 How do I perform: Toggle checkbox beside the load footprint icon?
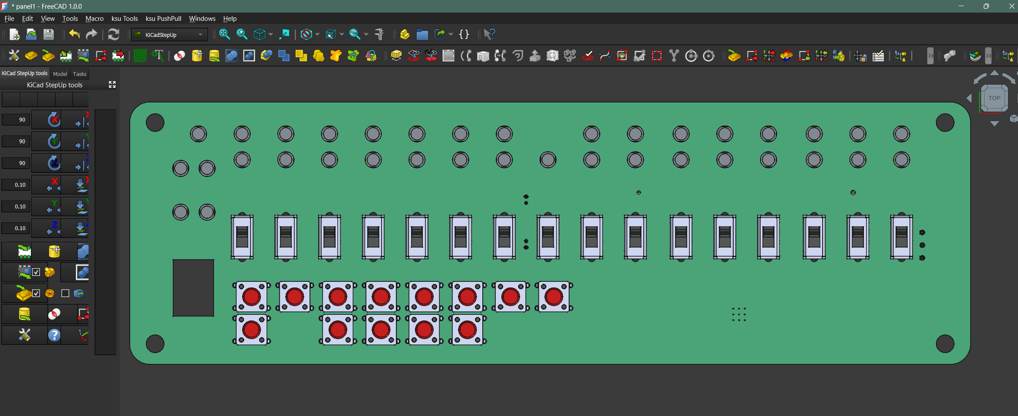pyautogui.click(x=36, y=272)
